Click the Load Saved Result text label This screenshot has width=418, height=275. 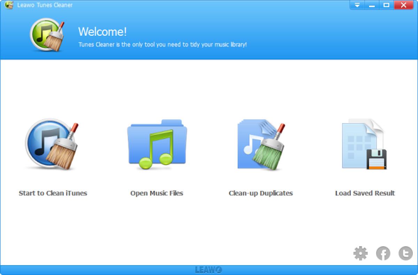click(x=364, y=193)
